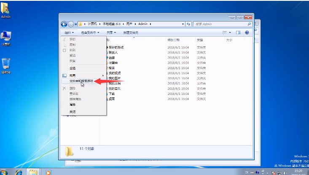Choose 复制 from the organize menu
The image size is (309, 175).
(84, 45)
